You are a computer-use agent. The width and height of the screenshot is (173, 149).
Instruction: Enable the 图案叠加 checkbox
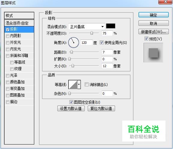(8, 95)
